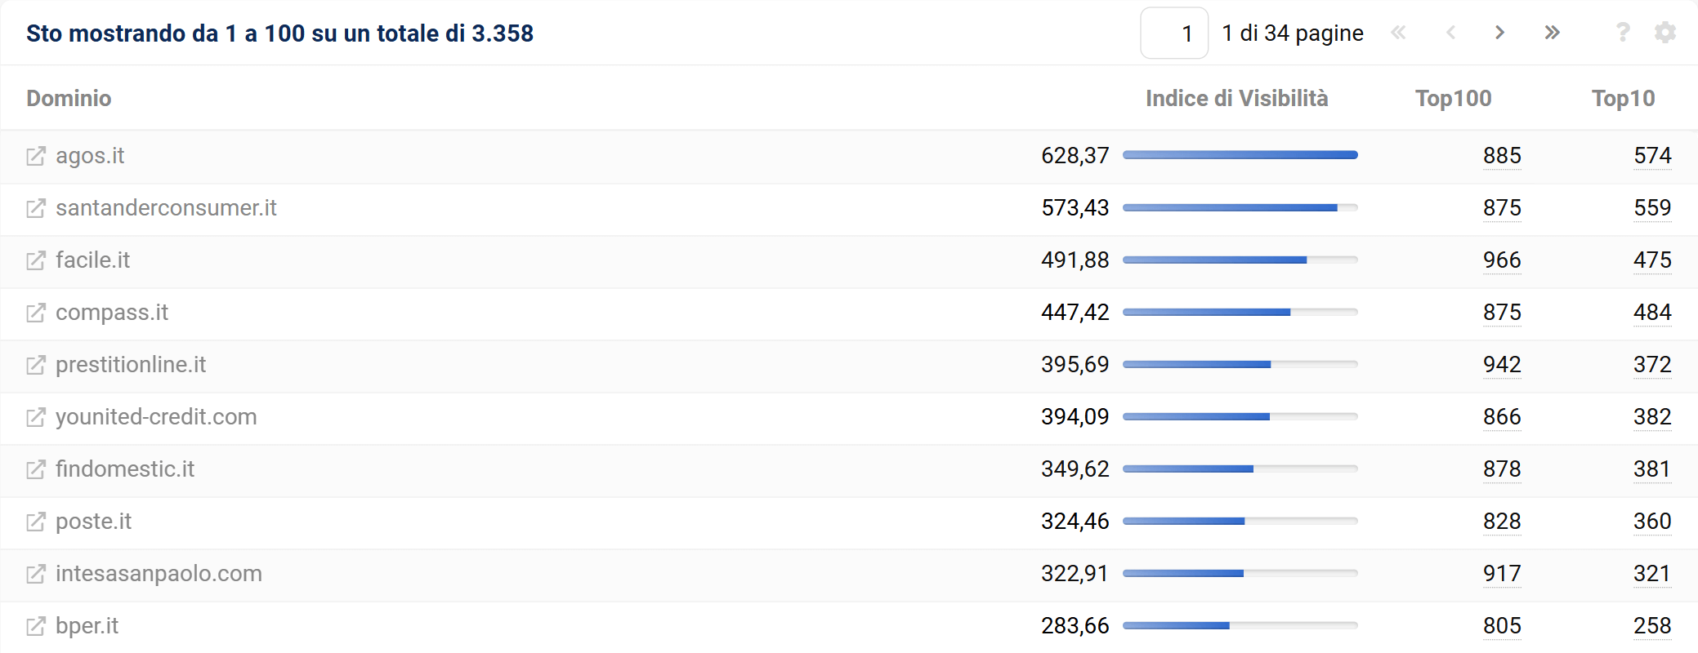Go to the next page arrow
Screen dimensions: 1698x653
point(1499,33)
